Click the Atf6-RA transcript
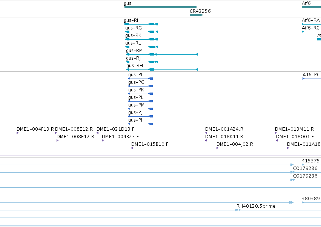This screenshot has height=227, width=321. (311, 24)
